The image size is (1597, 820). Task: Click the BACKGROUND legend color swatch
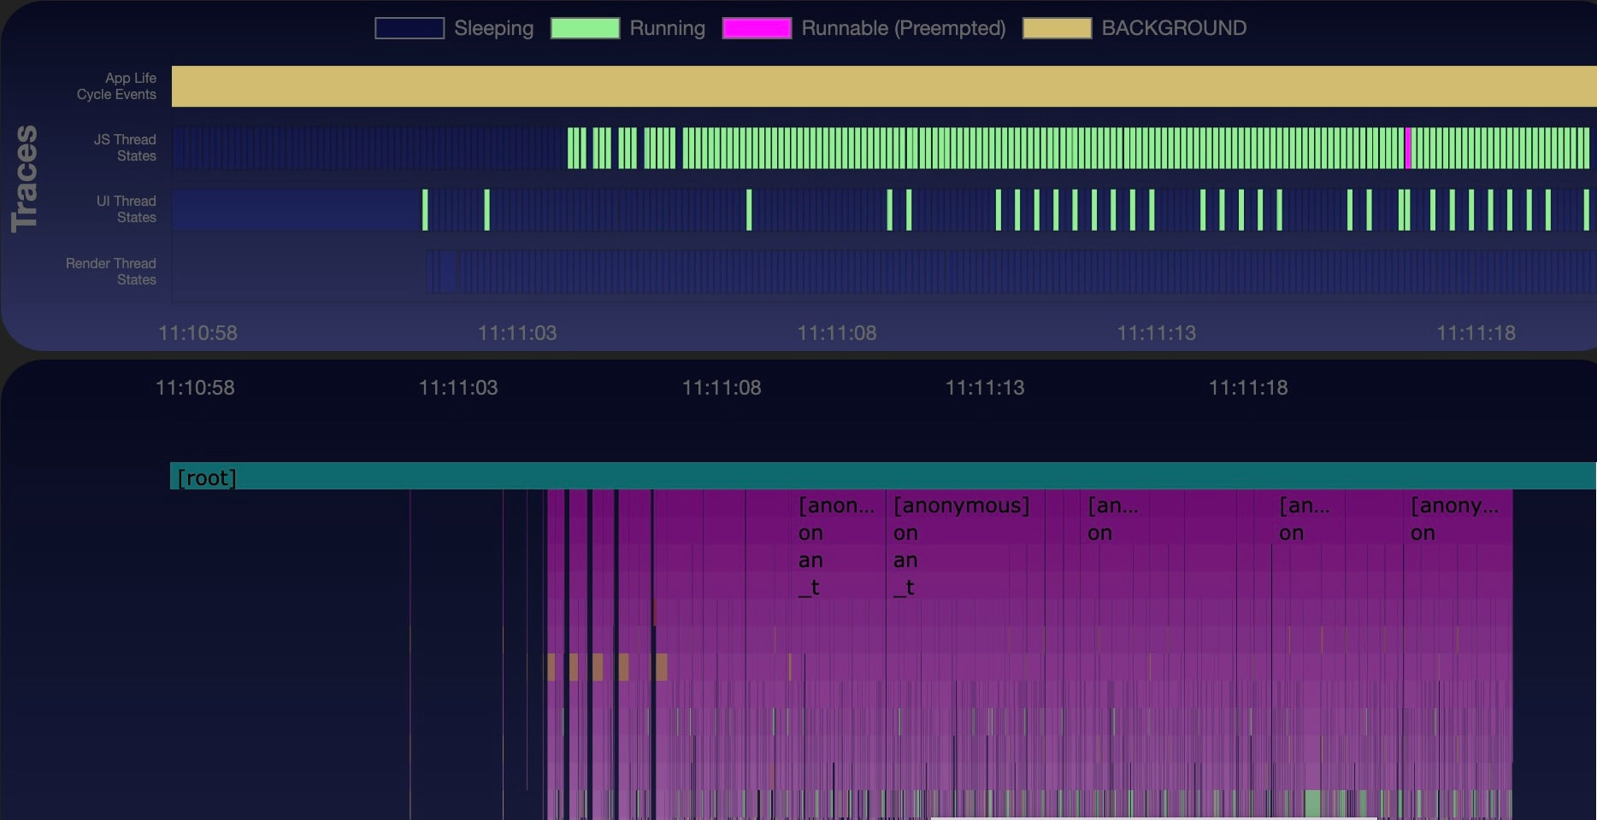(1058, 27)
